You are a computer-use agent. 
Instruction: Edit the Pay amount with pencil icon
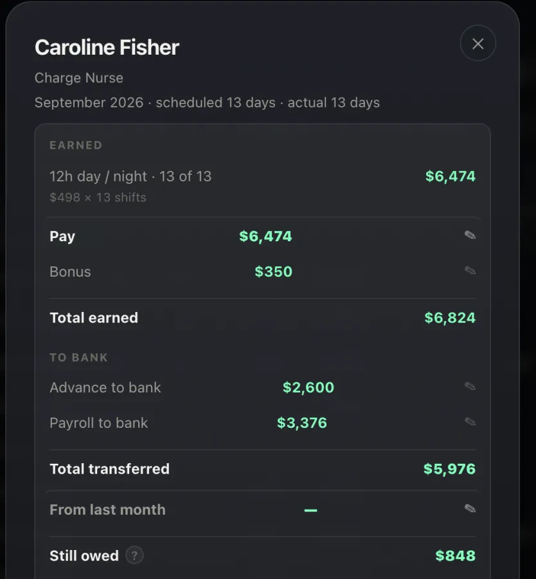point(470,235)
